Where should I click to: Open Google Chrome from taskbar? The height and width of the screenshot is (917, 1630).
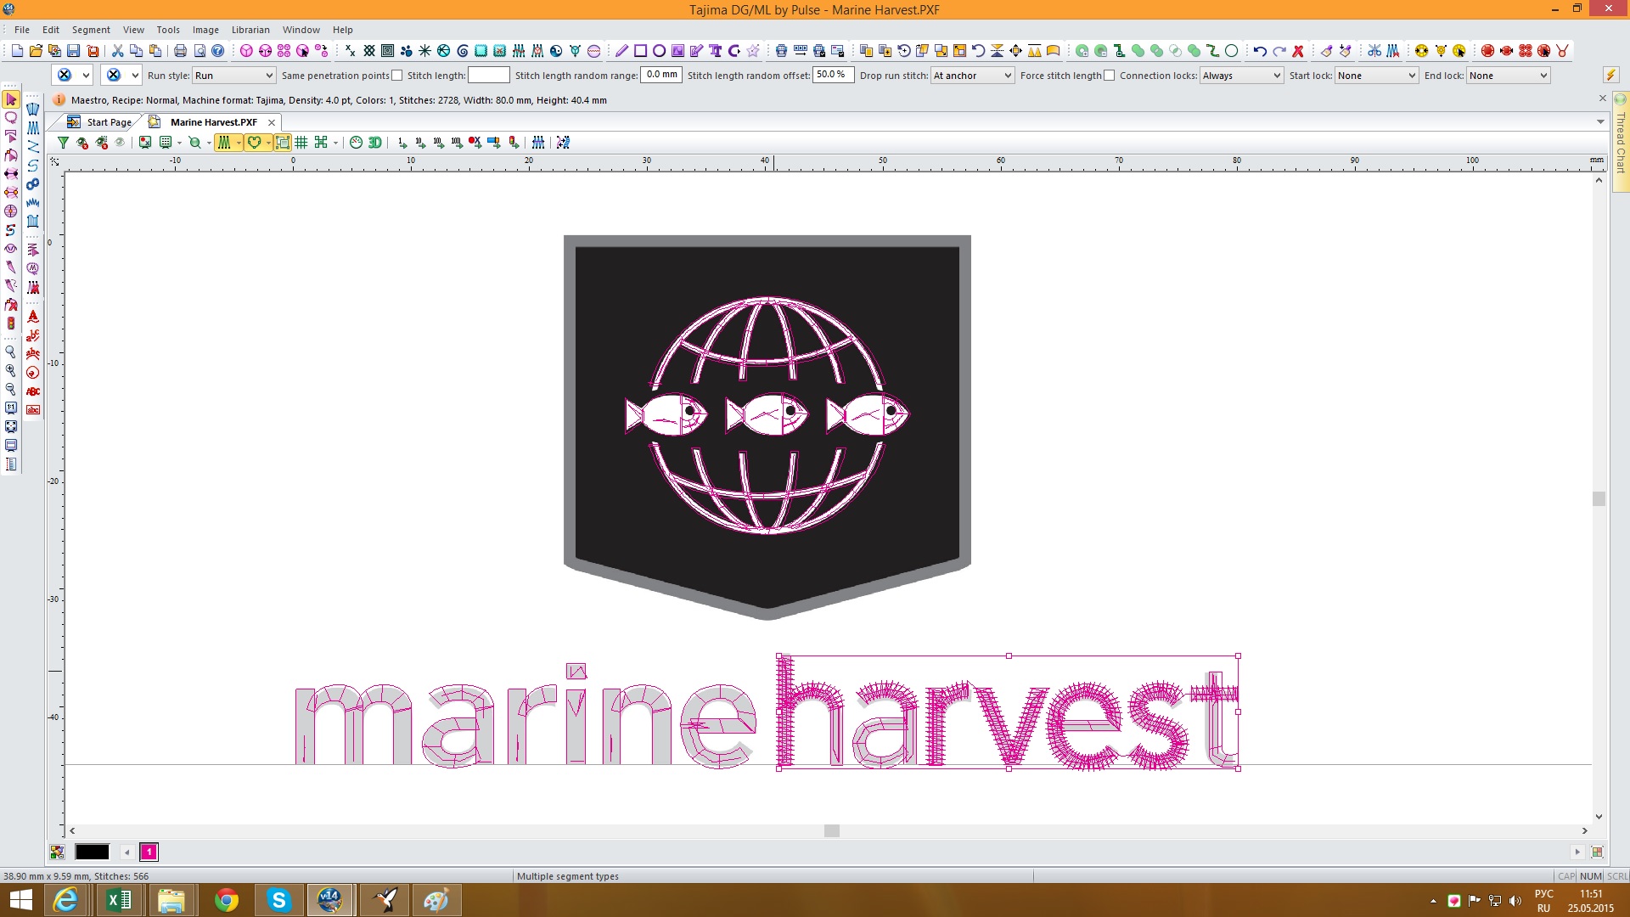click(x=226, y=900)
